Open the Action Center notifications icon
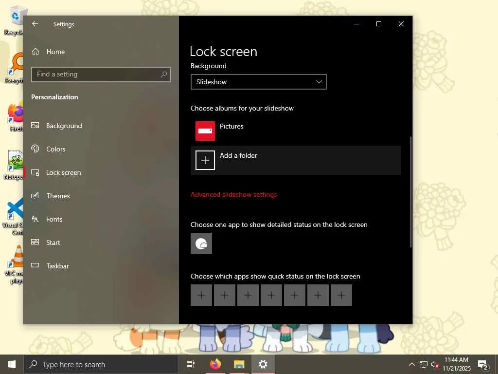 click(x=483, y=364)
